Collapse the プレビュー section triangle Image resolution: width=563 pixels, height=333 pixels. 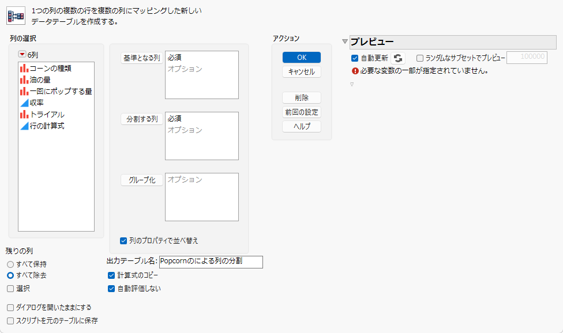[x=345, y=41]
